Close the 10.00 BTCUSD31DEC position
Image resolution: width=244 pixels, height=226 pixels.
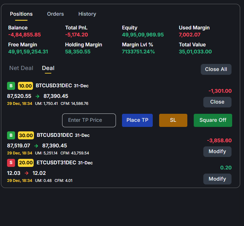(217, 102)
